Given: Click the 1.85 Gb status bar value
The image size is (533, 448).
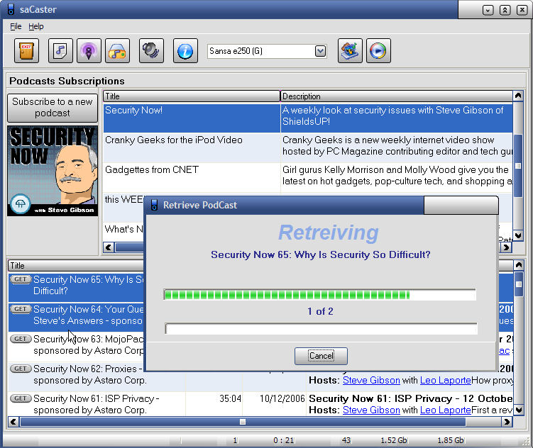Looking at the screenshot, I should 451,440.
